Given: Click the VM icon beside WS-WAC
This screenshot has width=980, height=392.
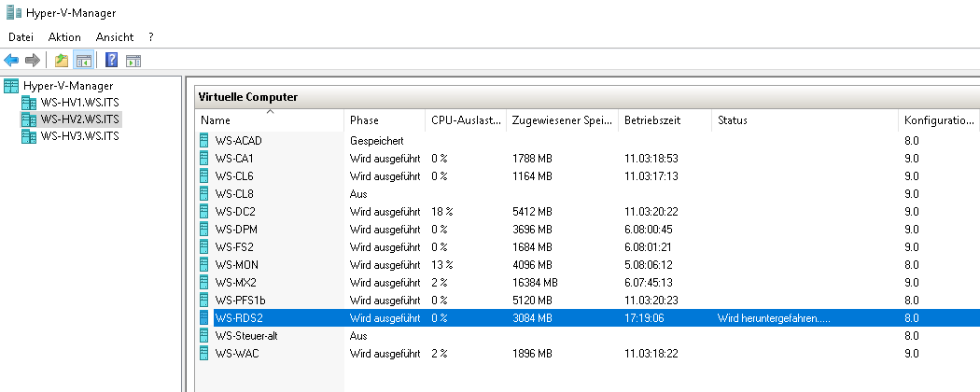Looking at the screenshot, I should point(203,353).
